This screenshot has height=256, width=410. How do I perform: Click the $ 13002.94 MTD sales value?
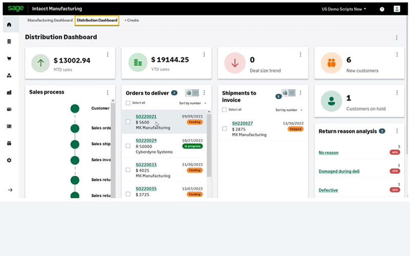point(72,60)
